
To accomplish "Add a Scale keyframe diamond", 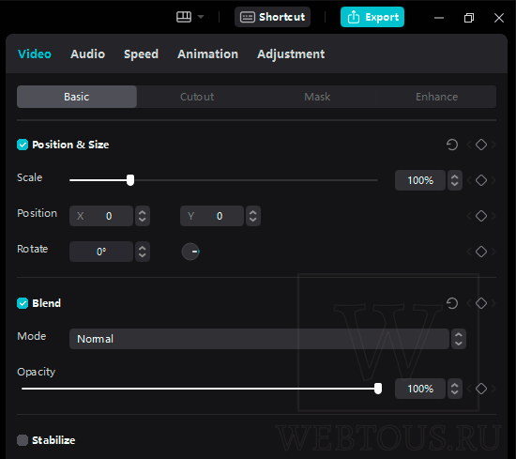I will click(x=481, y=180).
